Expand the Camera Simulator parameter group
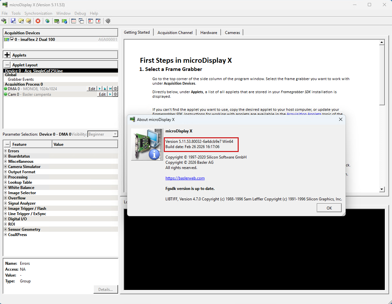392x304 pixels. (x=5, y=167)
